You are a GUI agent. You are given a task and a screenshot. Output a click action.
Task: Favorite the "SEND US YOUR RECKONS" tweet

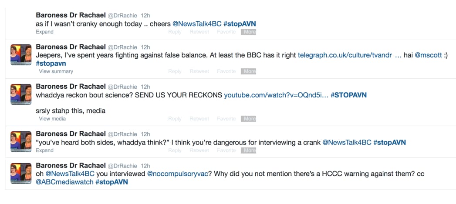point(226,119)
